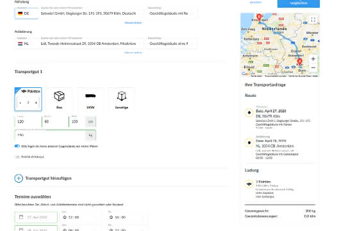Screen dimensions: 346x231
Task: Click the 'Transportgut 1' heading
Action: point(28,72)
